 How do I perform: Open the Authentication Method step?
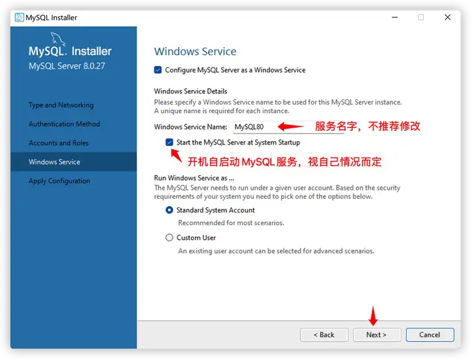tap(64, 124)
